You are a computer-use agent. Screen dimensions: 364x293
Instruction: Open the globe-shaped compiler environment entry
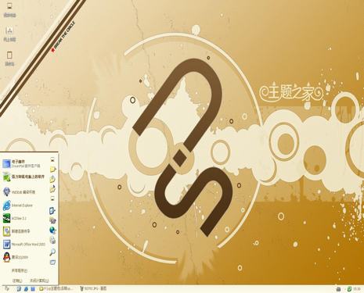point(19,192)
